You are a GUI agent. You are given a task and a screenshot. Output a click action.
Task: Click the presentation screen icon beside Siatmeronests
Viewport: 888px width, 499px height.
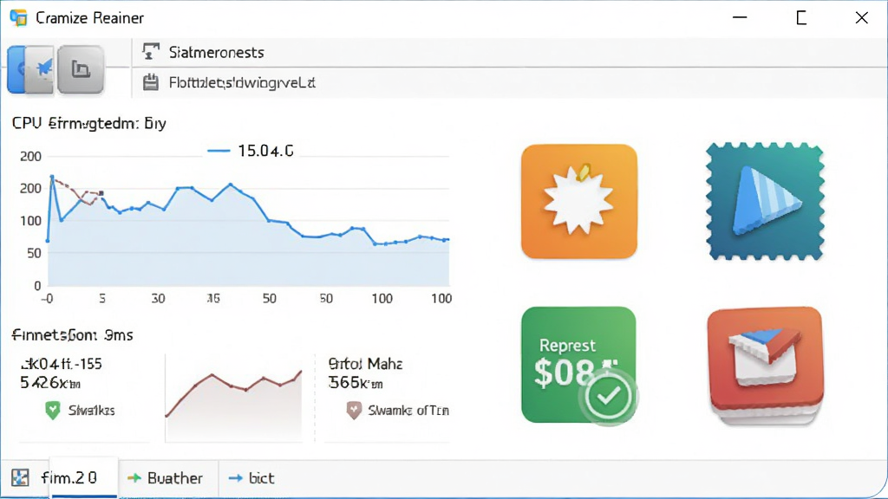[151, 52]
